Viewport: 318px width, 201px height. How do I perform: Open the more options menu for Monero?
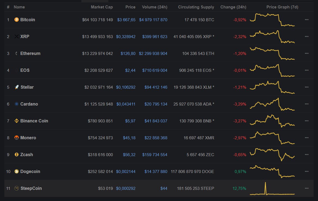(x=307, y=138)
